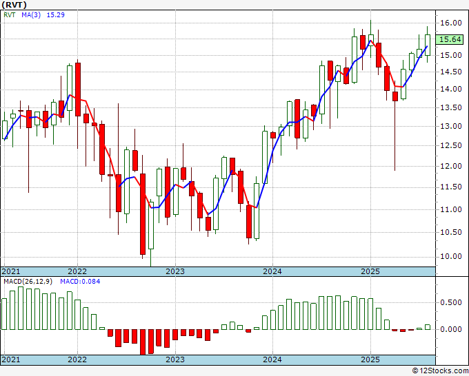Click the 16.00 price axis label

coord(451,23)
